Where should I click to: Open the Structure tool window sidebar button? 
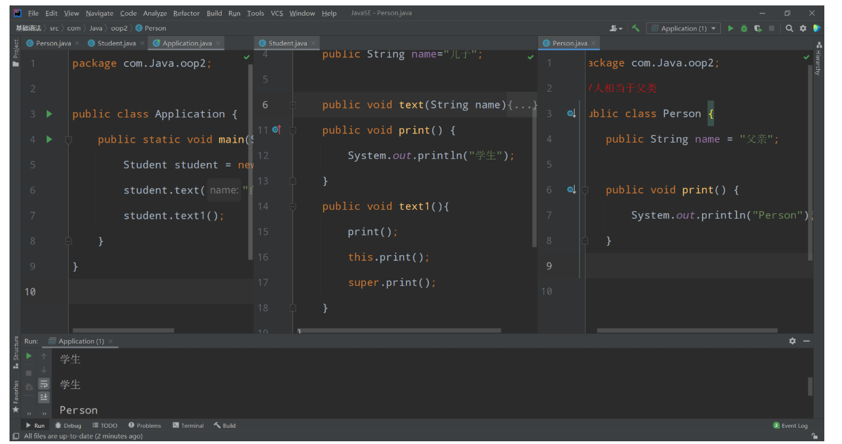(x=16, y=353)
